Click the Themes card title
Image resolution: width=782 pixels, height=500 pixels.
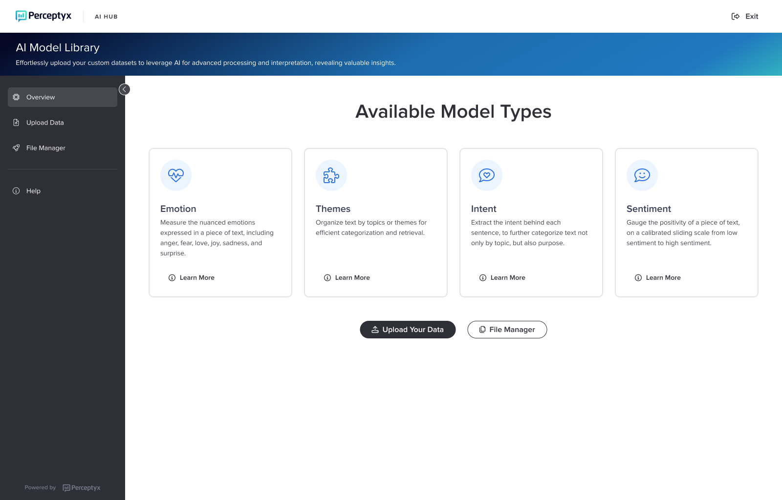click(x=333, y=209)
